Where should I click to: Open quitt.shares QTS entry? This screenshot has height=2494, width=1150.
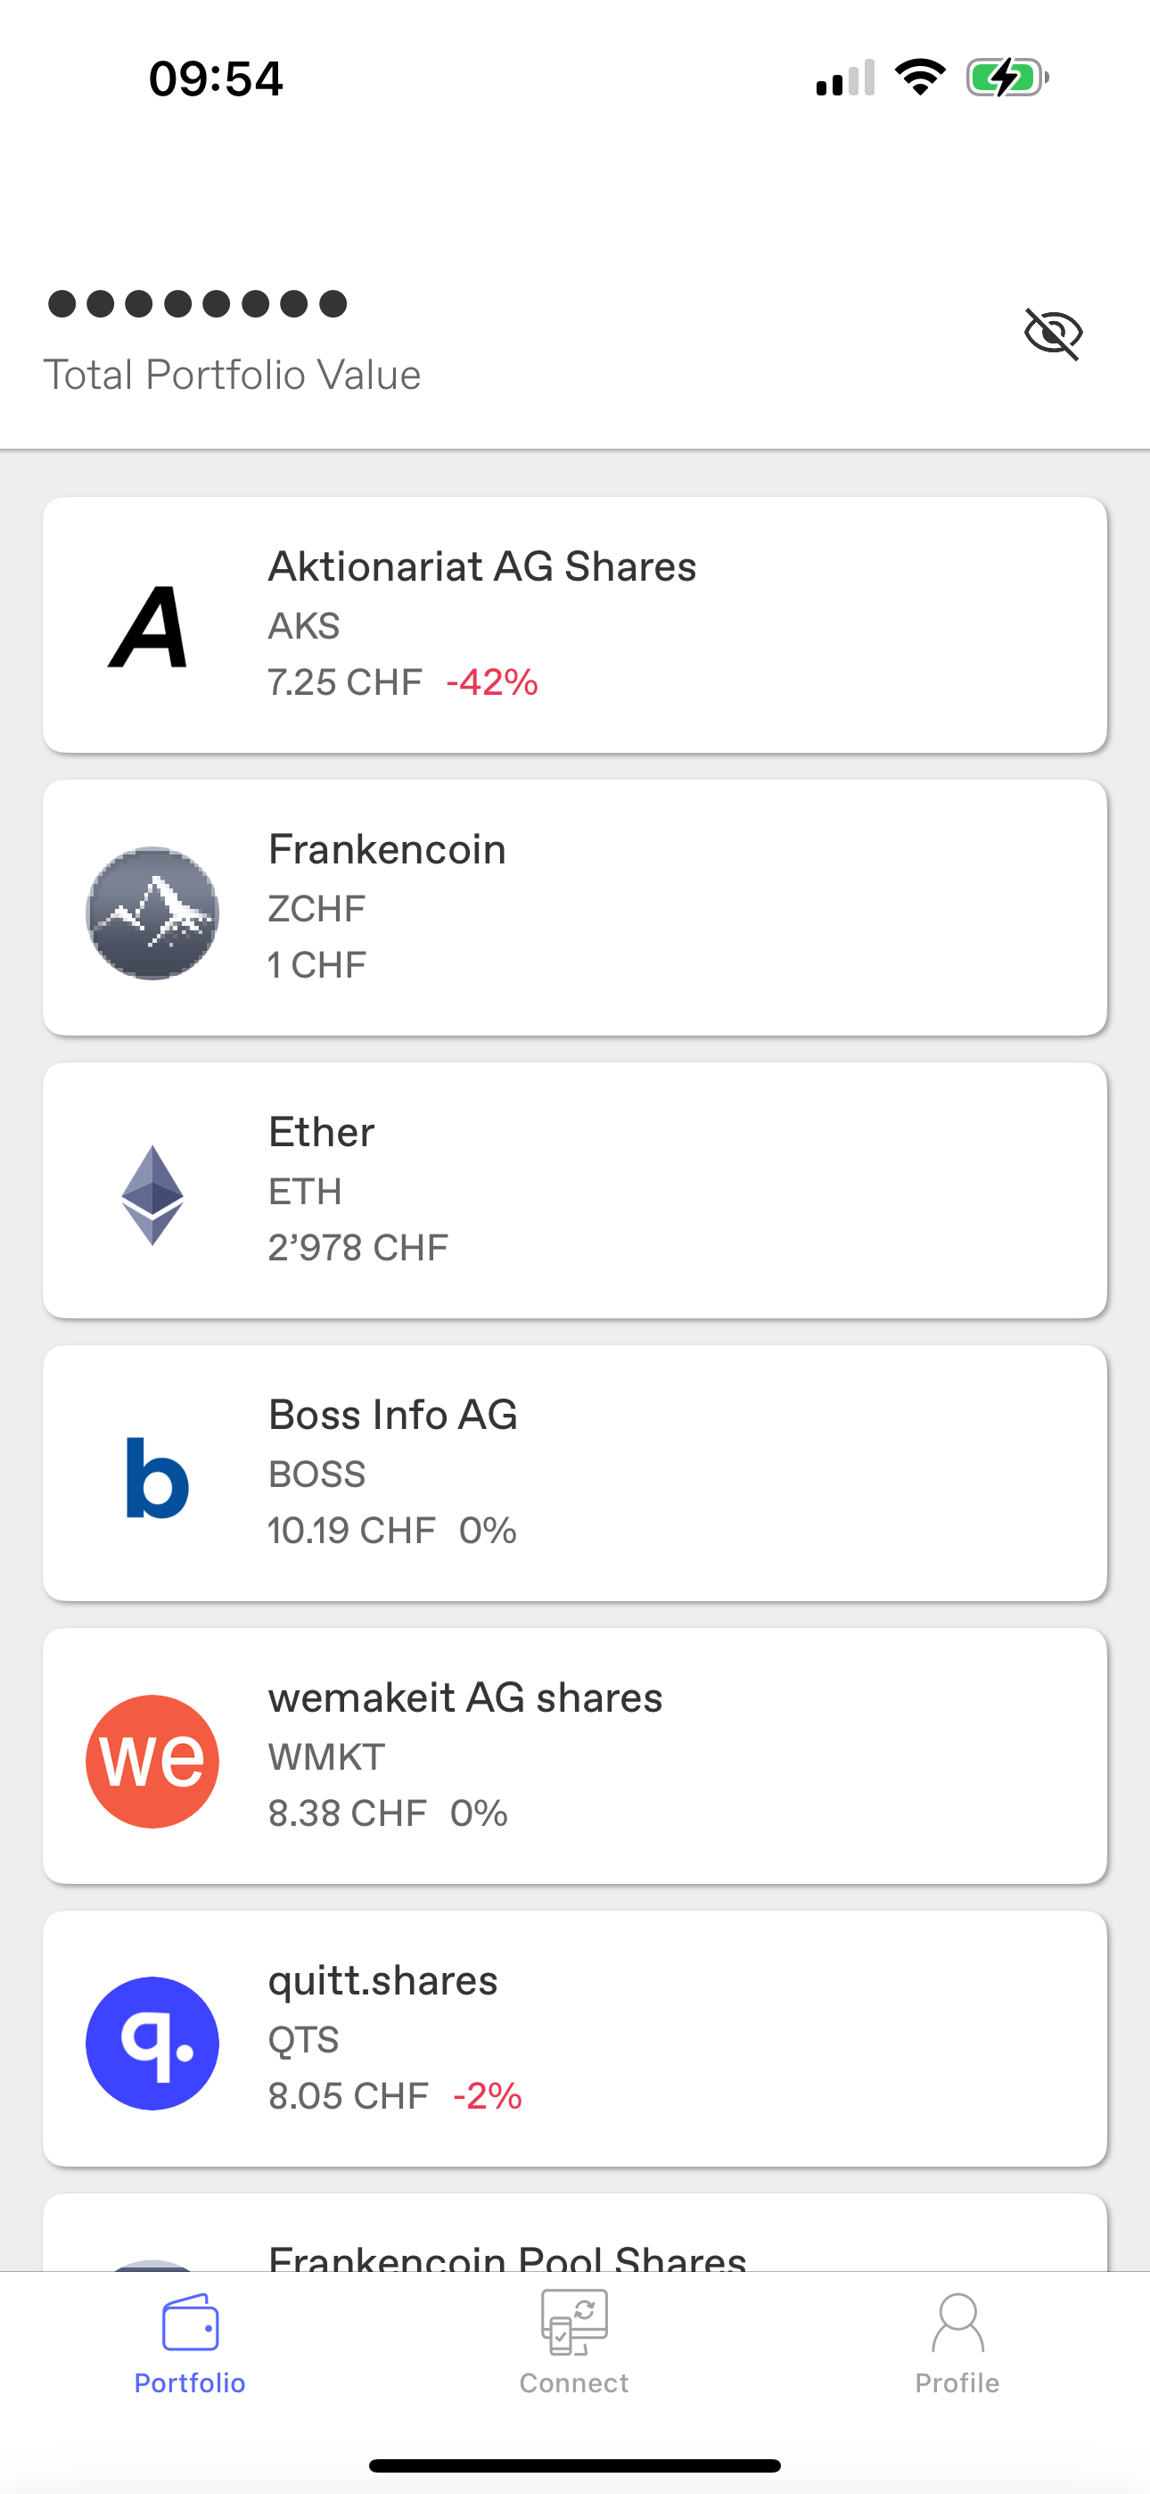575,2038
